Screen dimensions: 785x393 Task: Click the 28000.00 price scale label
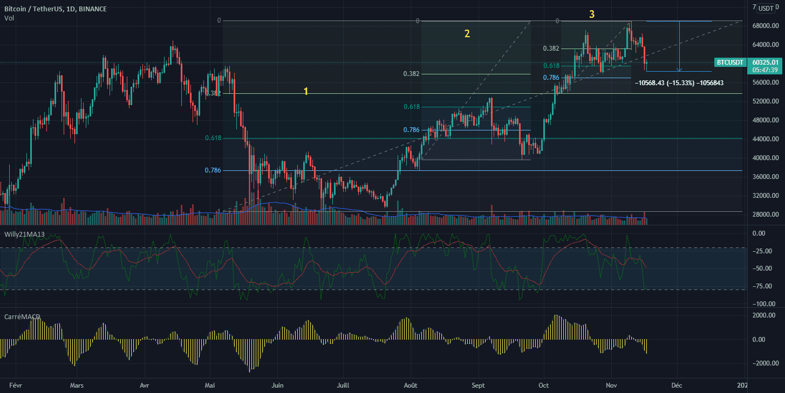click(766, 215)
